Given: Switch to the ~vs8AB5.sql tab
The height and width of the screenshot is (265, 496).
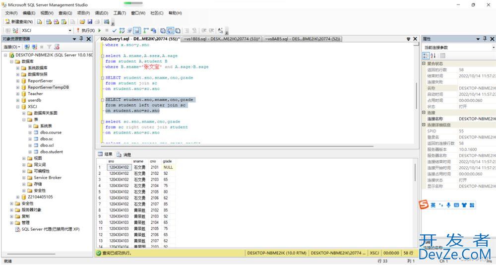Looking at the screenshot, I should [x=303, y=39].
